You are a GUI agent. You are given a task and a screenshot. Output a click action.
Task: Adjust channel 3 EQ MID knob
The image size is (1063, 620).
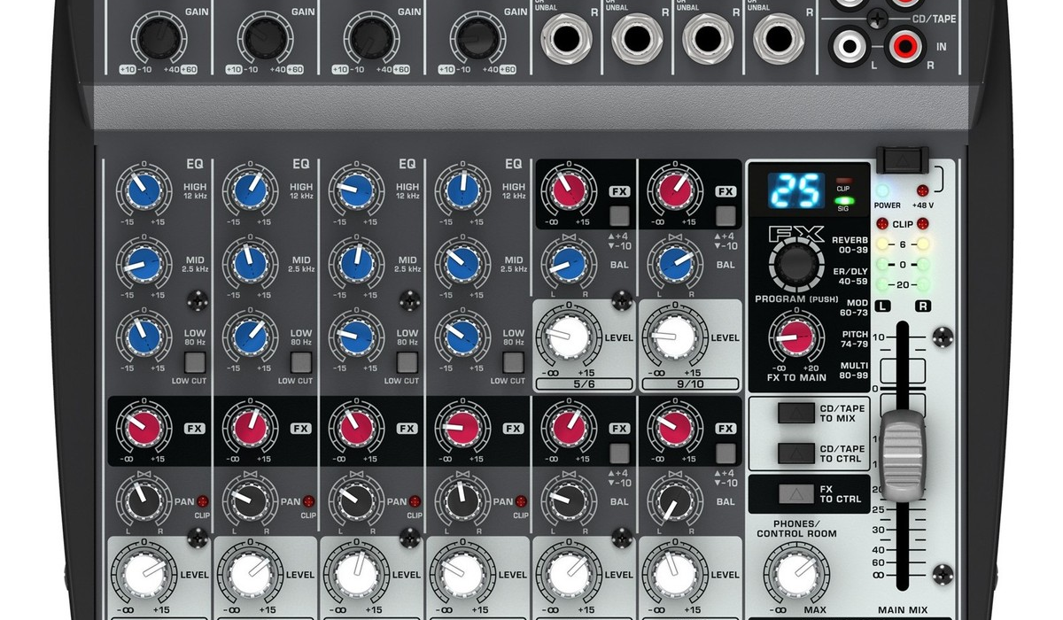click(355, 263)
